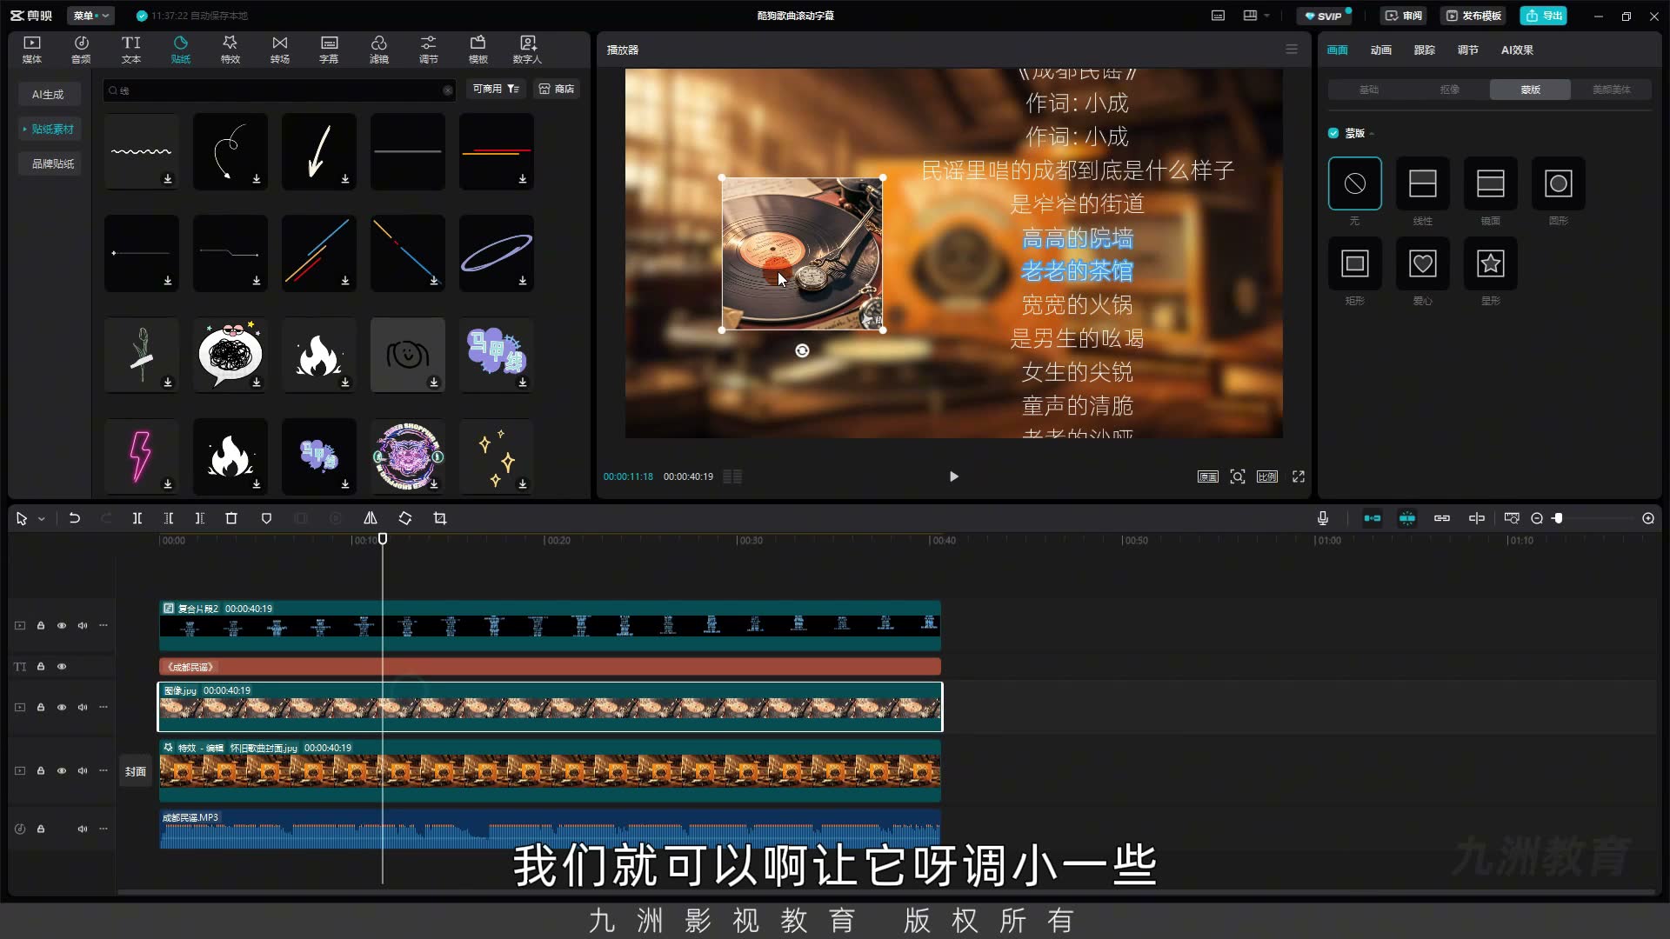Open the 抠像 cutout sub-tab
Screen dimensions: 1670x939
tap(1450, 90)
